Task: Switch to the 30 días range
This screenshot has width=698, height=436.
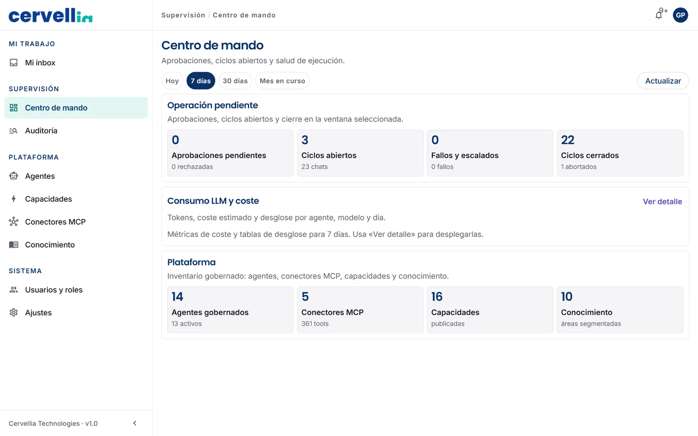Action: tap(235, 81)
